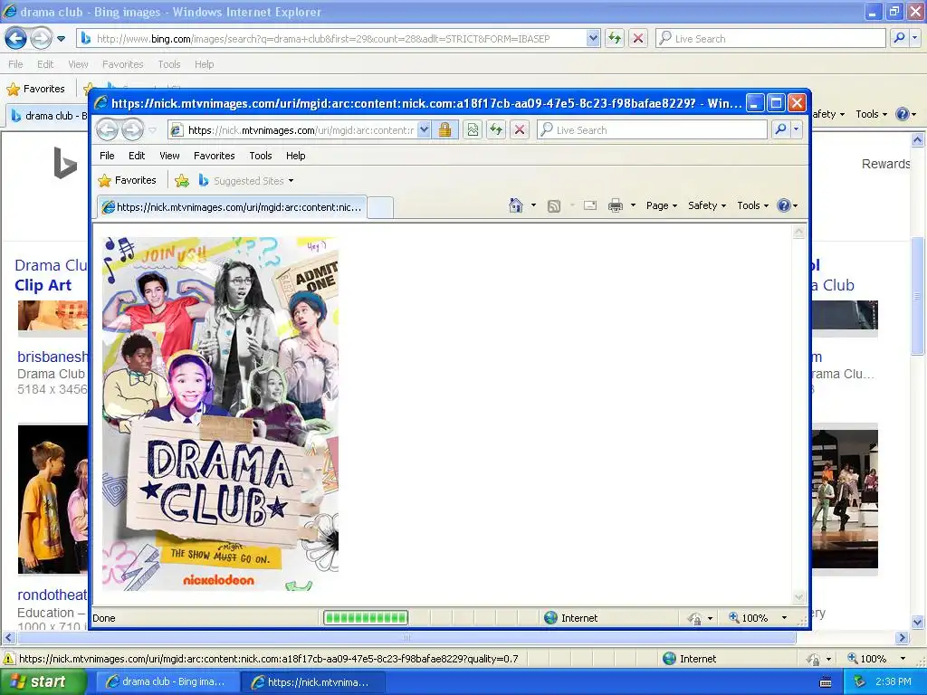
Task: Open the Home button dropdown arrow
Action: click(x=533, y=205)
